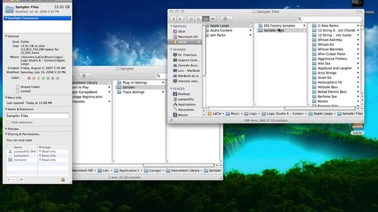Collapse the More Info section
The height and width of the screenshot is (212, 378).
[x=6, y=98]
